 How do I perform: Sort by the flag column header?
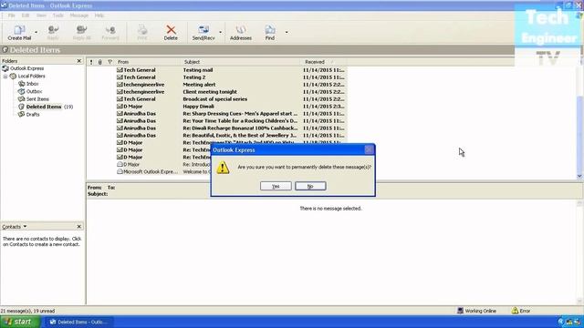pyautogui.click(x=109, y=62)
